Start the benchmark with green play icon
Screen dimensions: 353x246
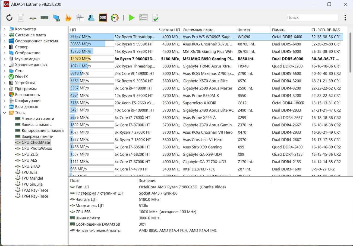click(131, 18)
